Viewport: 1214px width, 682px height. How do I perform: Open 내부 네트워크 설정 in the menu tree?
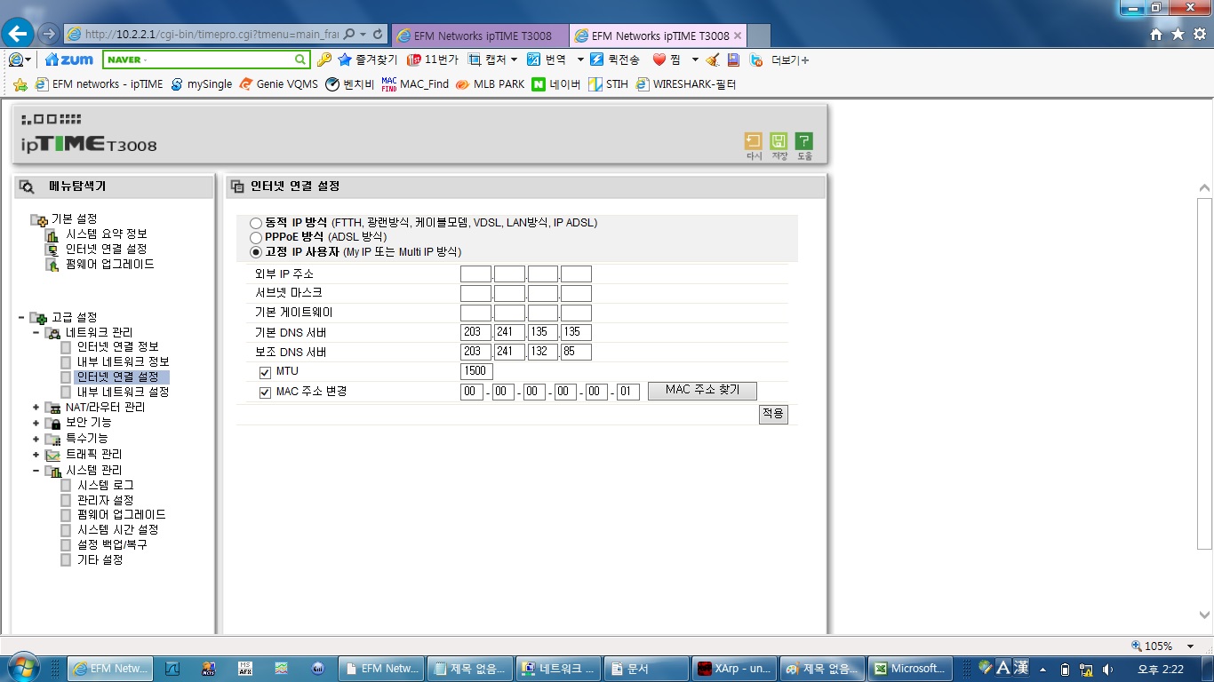[123, 392]
